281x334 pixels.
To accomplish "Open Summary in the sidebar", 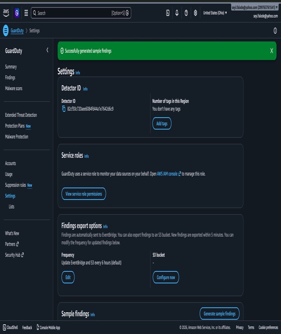I will coord(11,67).
